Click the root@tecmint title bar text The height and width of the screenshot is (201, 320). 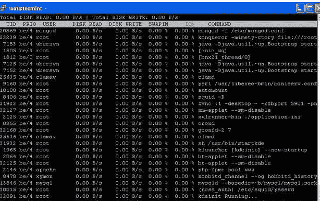27,8
